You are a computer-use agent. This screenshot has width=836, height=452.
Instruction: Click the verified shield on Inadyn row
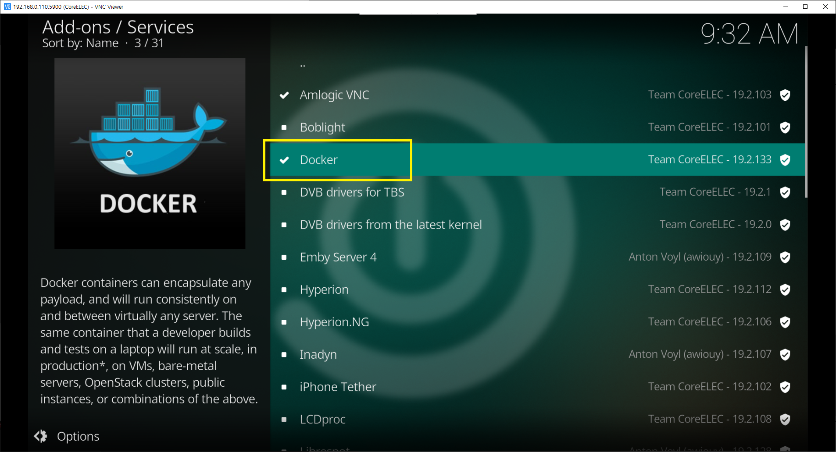click(x=785, y=354)
